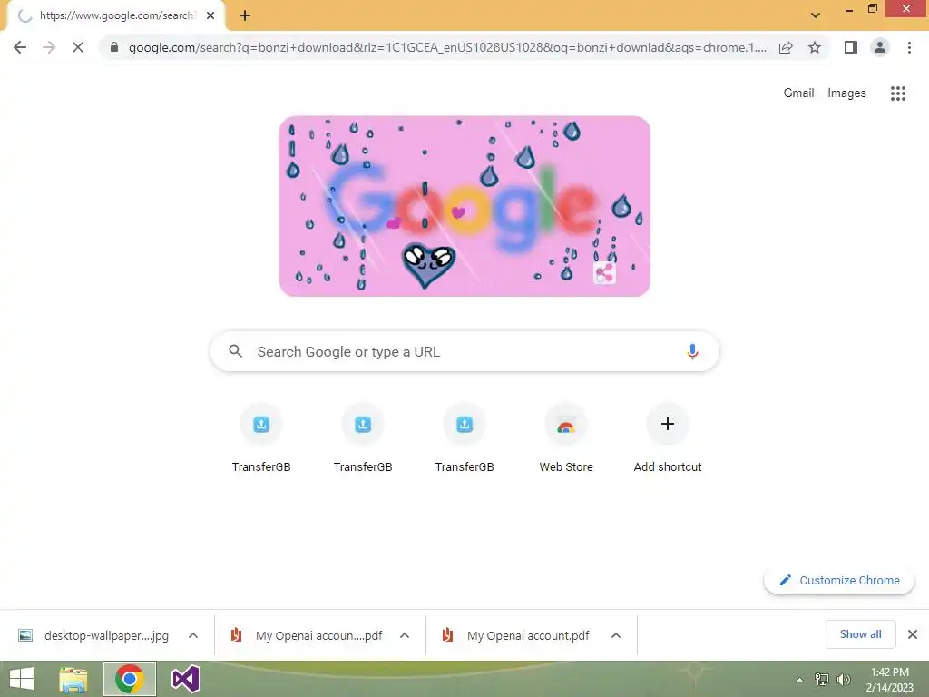Launch Visual Studio from the taskbar
The height and width of the screenshot is (697, 929).
click(185, 679)
